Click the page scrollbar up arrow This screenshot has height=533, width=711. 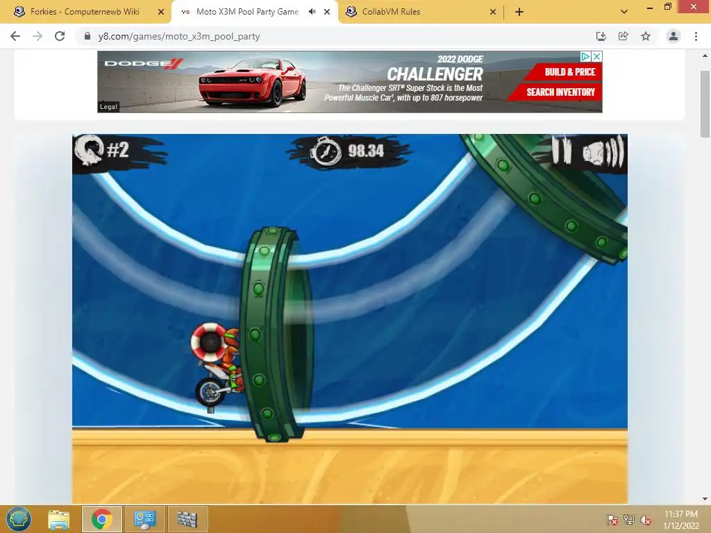pos(705,56)
